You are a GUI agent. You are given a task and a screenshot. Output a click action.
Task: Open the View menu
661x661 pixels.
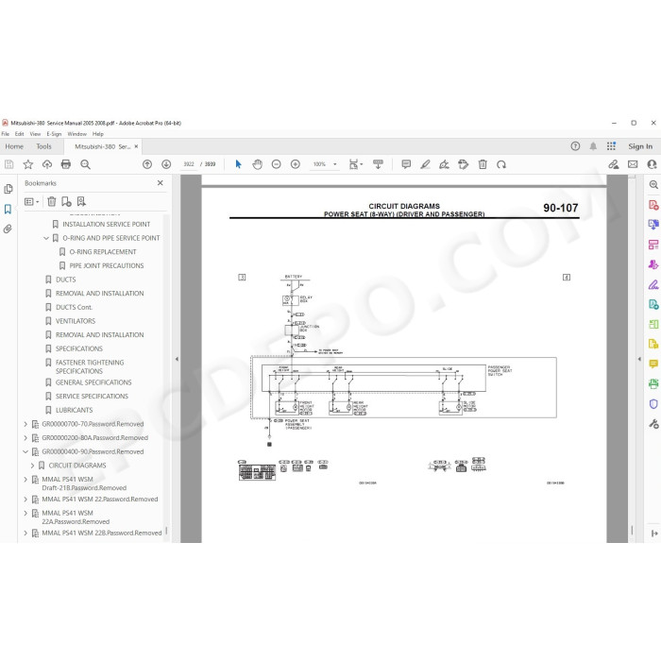[x=35, y=134]
